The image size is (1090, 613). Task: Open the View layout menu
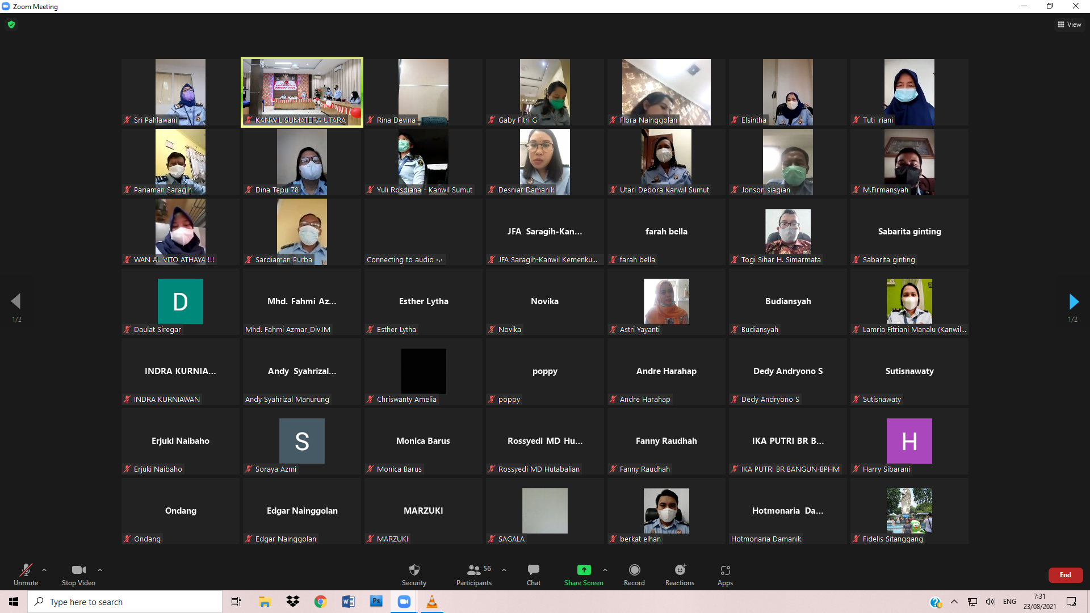click(1069, 24)
